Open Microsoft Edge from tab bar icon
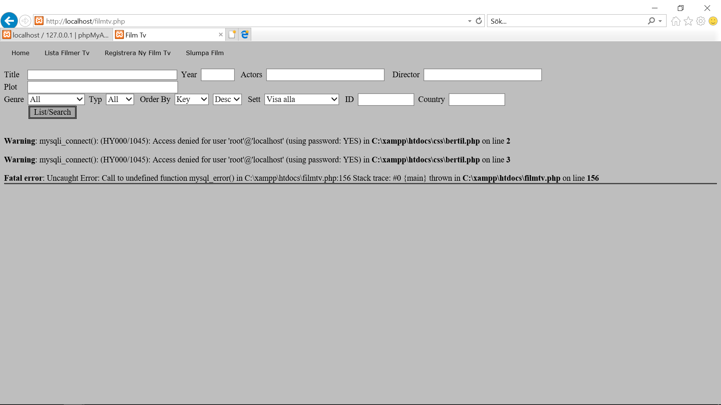721x405 pixels. (245, 34)
